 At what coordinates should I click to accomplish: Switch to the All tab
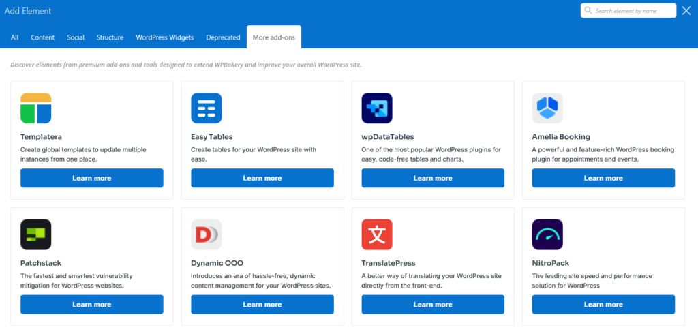pos(15,37)
